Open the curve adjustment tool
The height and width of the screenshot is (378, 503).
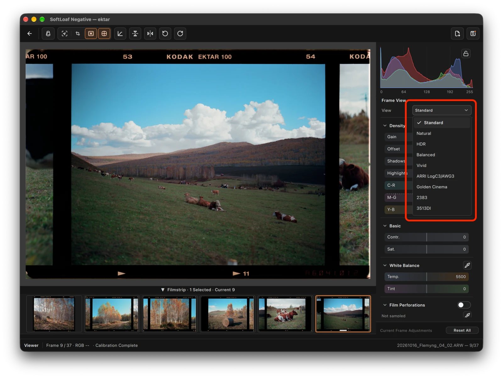point(120,34)
